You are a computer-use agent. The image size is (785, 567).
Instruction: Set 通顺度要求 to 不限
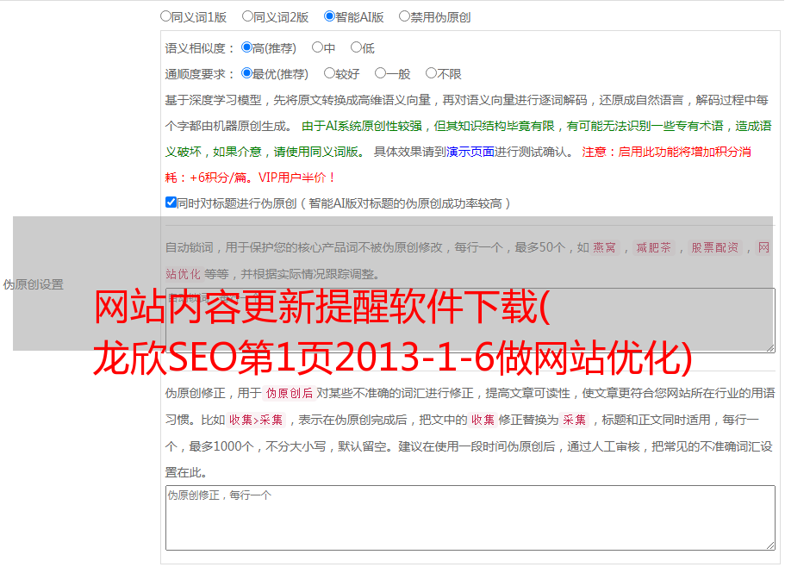pyautogui.click(x=431, y=73)
